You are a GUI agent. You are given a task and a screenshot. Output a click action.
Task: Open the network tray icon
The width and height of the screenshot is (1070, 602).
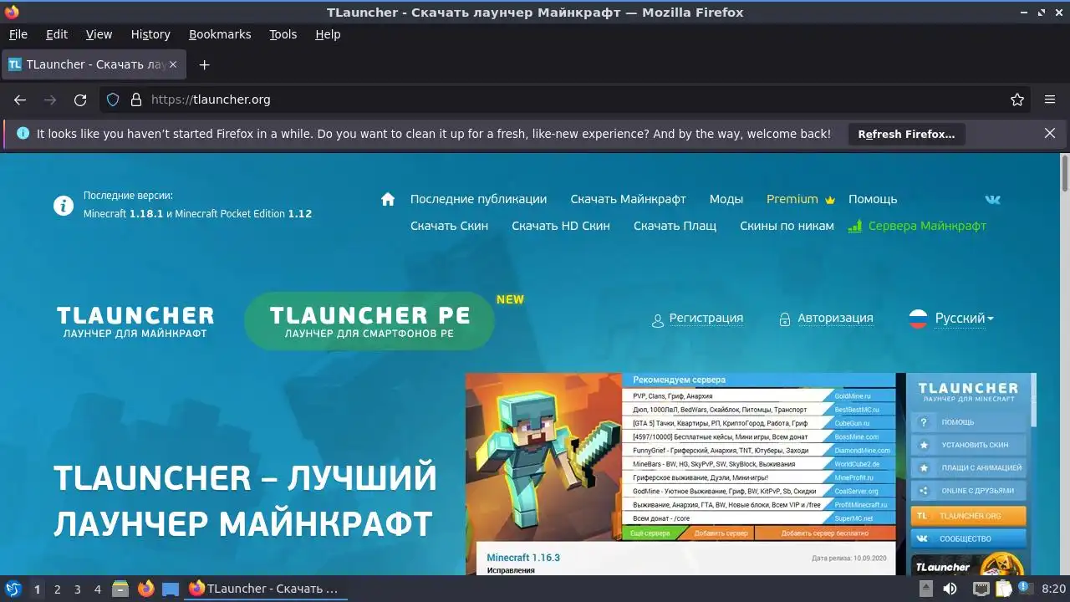coord(981,589)
